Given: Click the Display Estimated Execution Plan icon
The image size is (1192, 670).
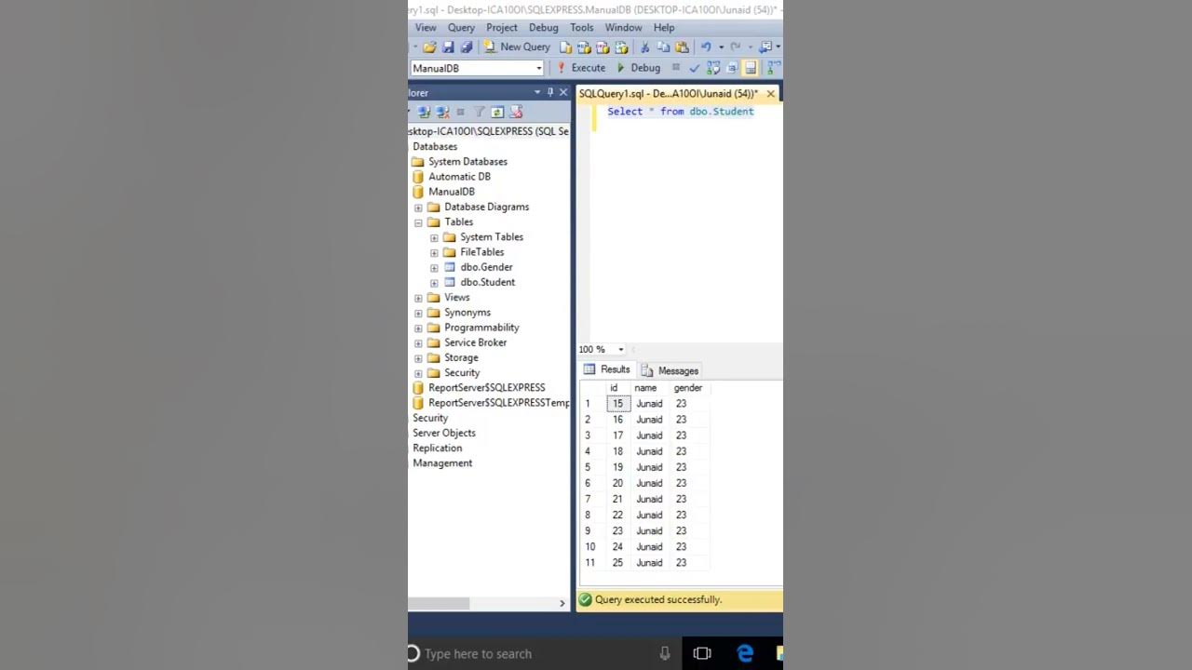Looking at the screenshot, I should (713, 68).
